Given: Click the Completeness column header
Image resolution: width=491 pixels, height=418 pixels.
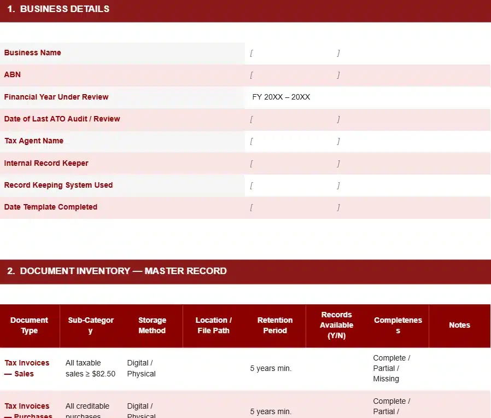Looking at the screenshot, I should click(x=398, y=325).
